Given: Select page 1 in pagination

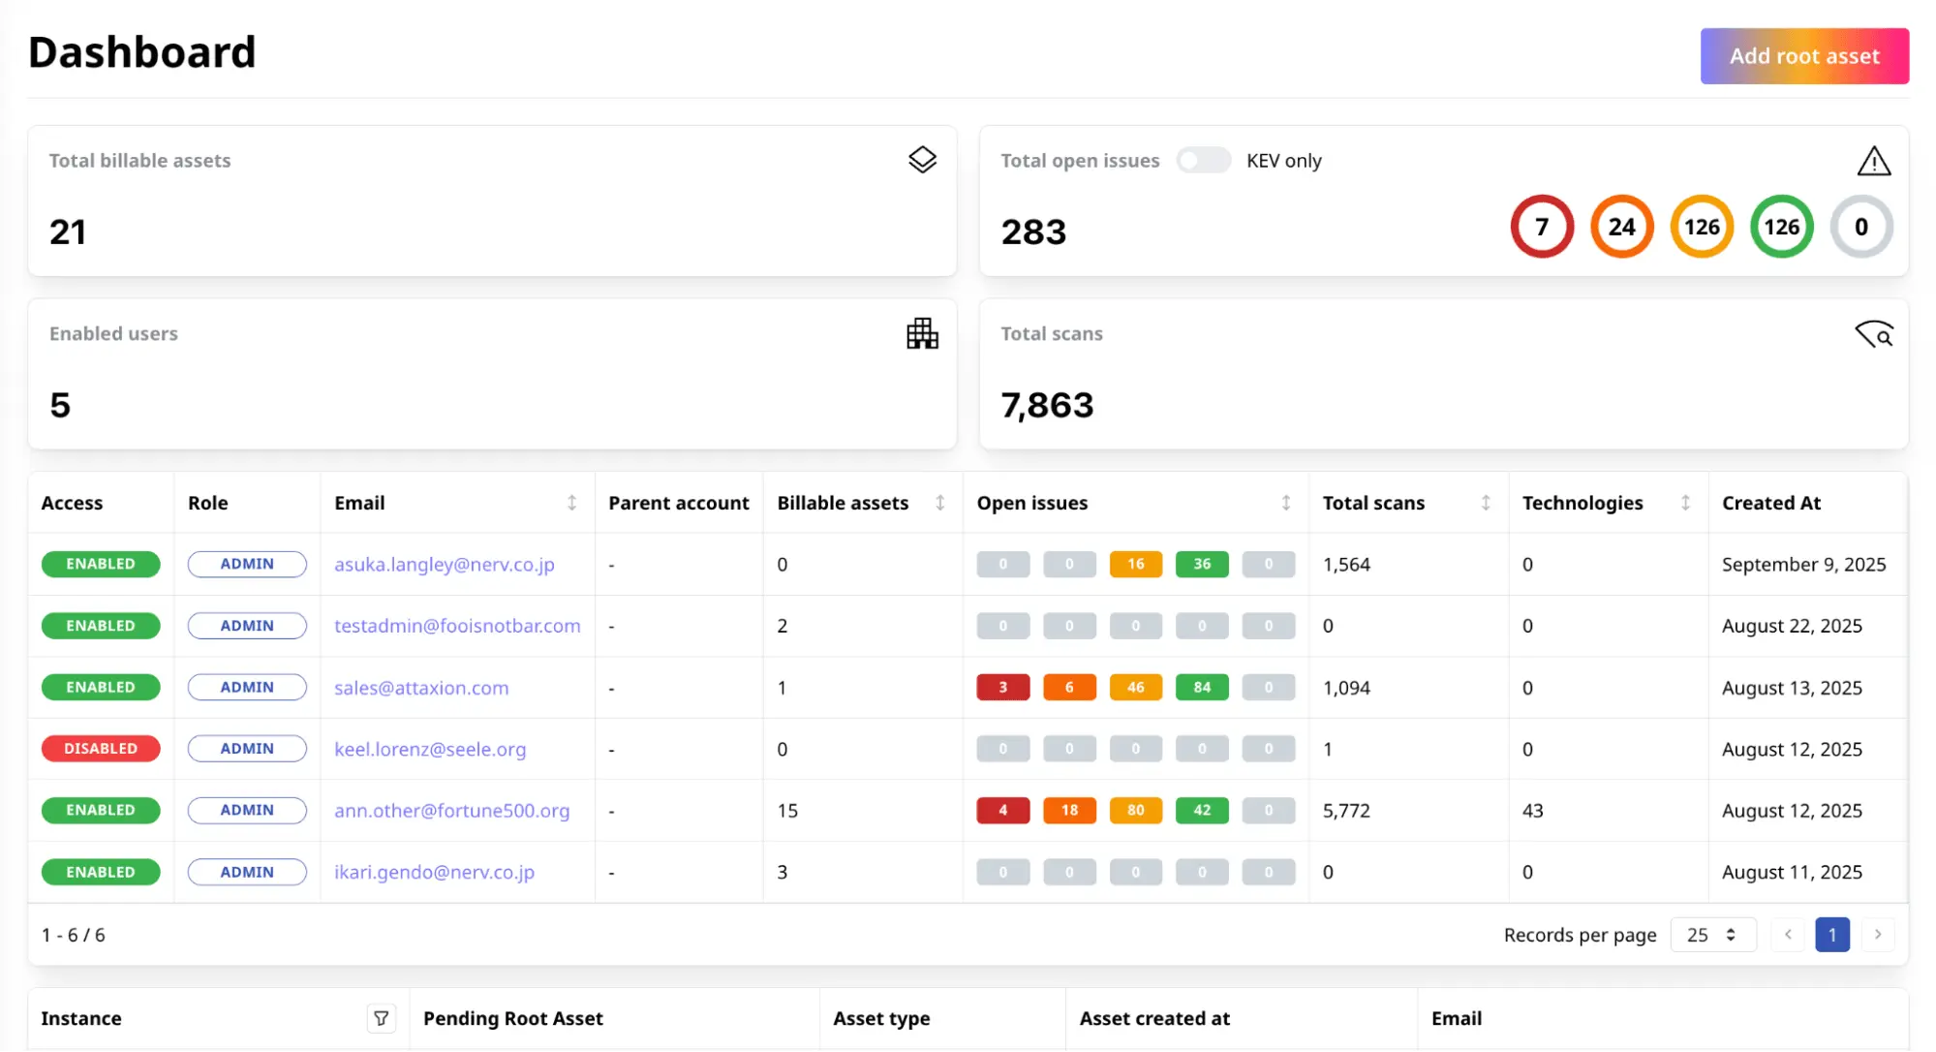Looking at the screenshot, I should (1831, 935).
